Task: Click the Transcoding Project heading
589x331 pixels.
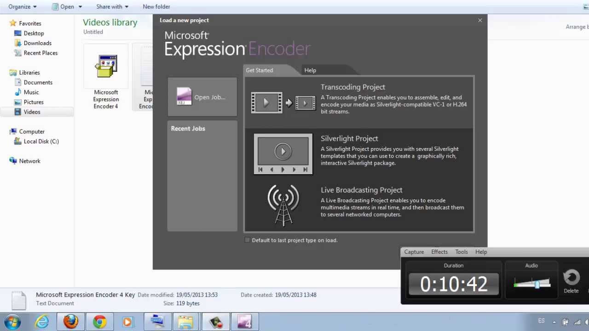Action: click(x=353, y=87)
